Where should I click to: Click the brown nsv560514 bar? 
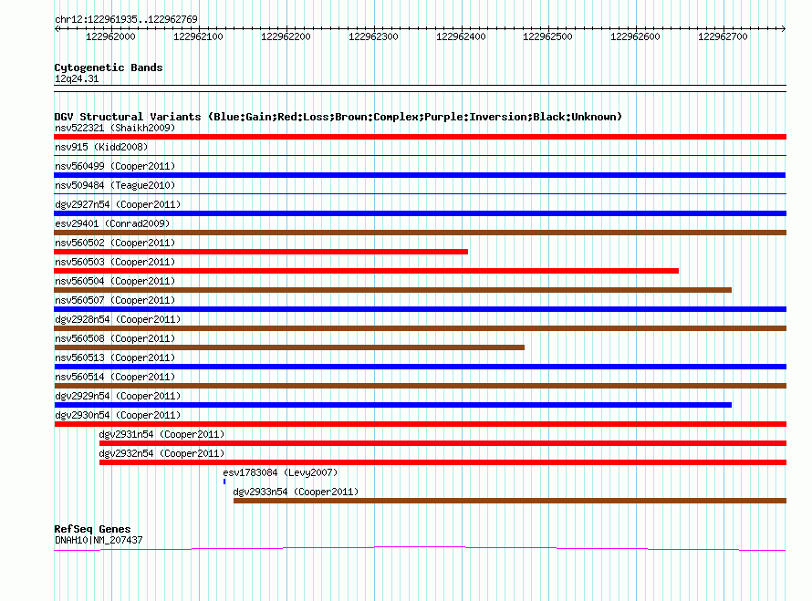(x=420, y=386)
